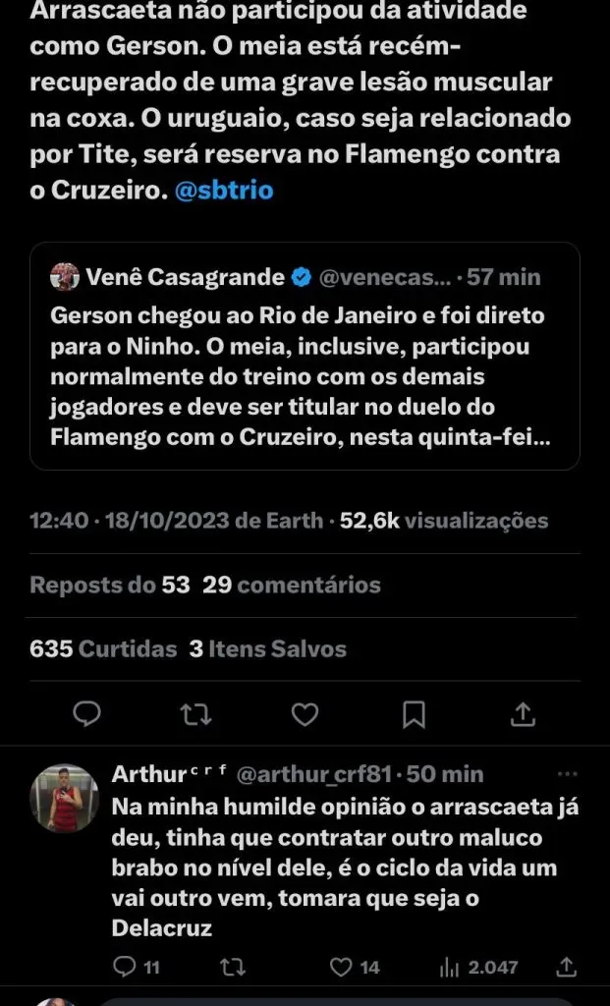Repost the main tweet
Viewport: 610px width, 1006px height.
195,713
